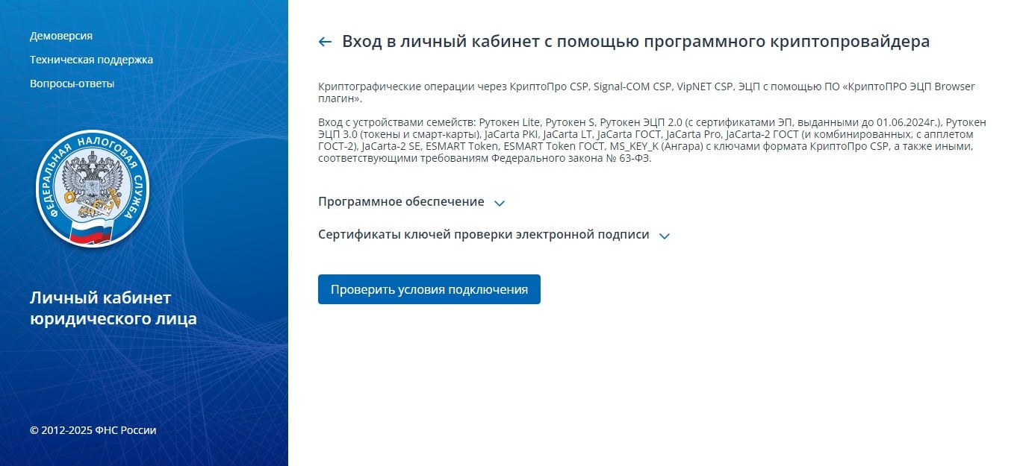Click the Личный кабинет юридического лица title

point(113,309)
